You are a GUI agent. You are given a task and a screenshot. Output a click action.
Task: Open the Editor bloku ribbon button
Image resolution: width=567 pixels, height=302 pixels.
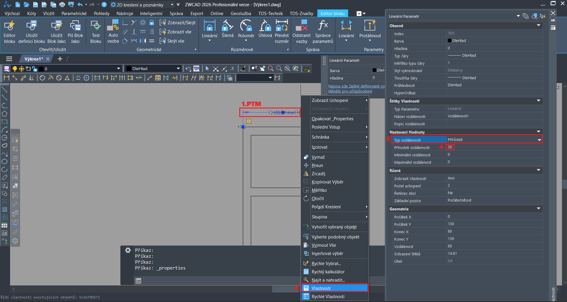(x=9, y=32)
